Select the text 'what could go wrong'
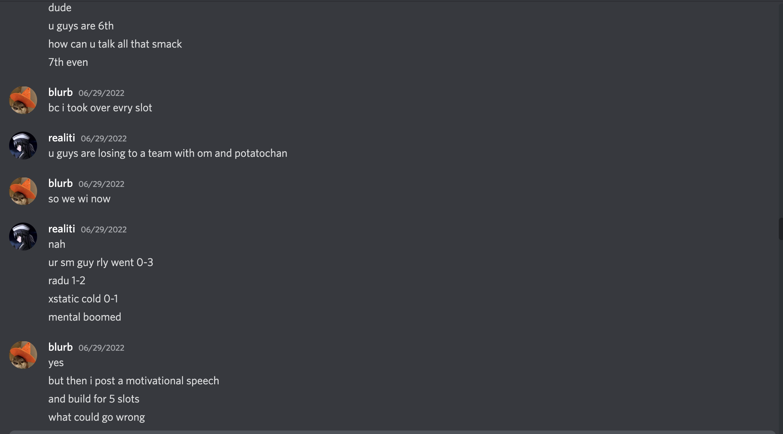Image resolution: width=783 pixels, height=434 pixels. point(97,417)
